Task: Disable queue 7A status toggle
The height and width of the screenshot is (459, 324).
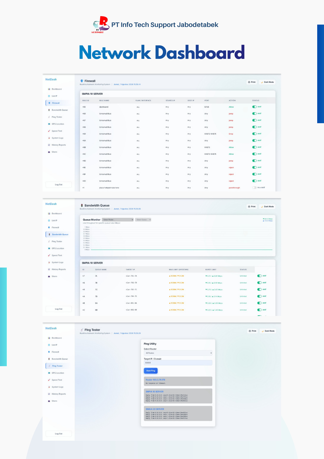Action: pos(259,276)
